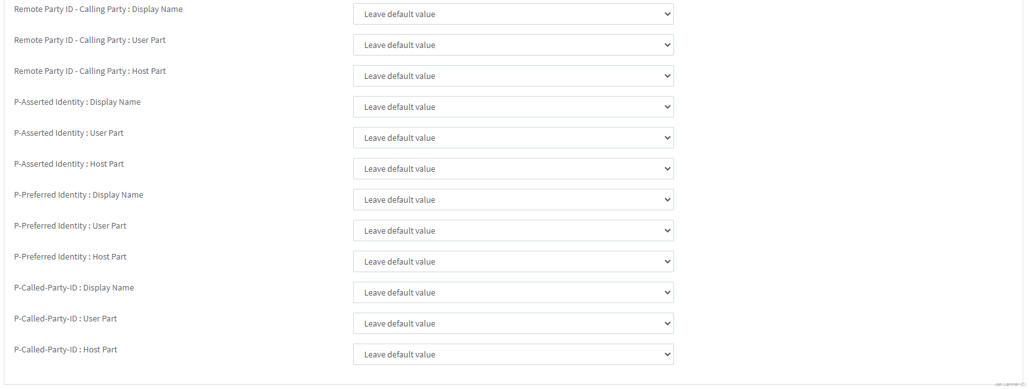Open Remote Party ID Calling Party Display Name dropdown
Image resolution: width=1029 pixels, height=389 pixels.
point(513,14)
